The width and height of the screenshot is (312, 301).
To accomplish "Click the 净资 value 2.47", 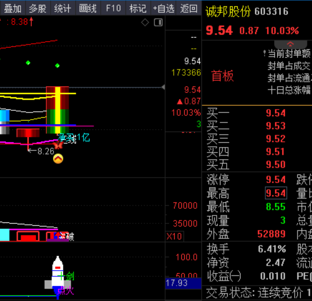I will coord(276,263).
